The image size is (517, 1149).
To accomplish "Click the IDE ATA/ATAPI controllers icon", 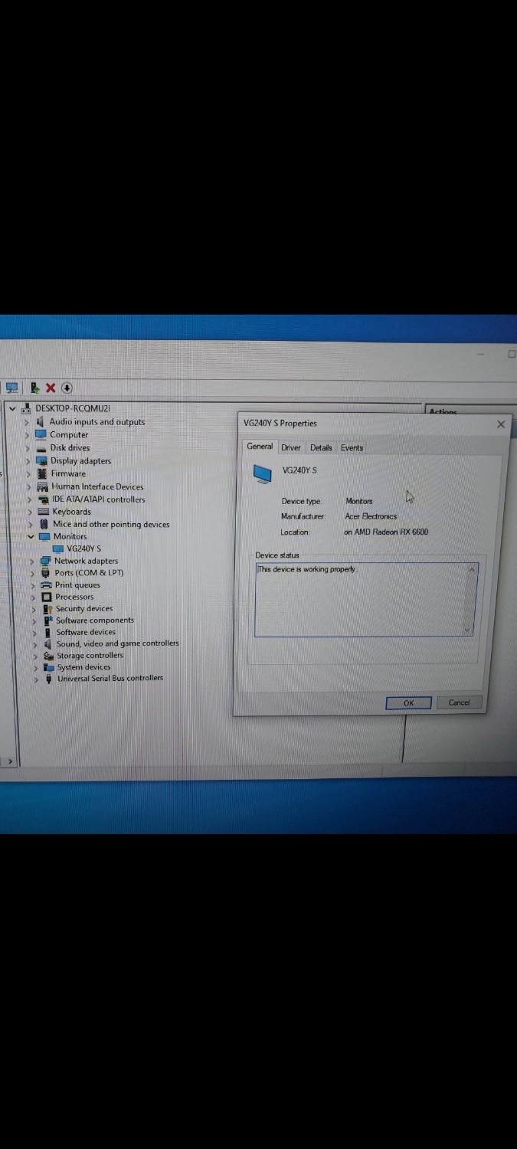I will 44,499.
